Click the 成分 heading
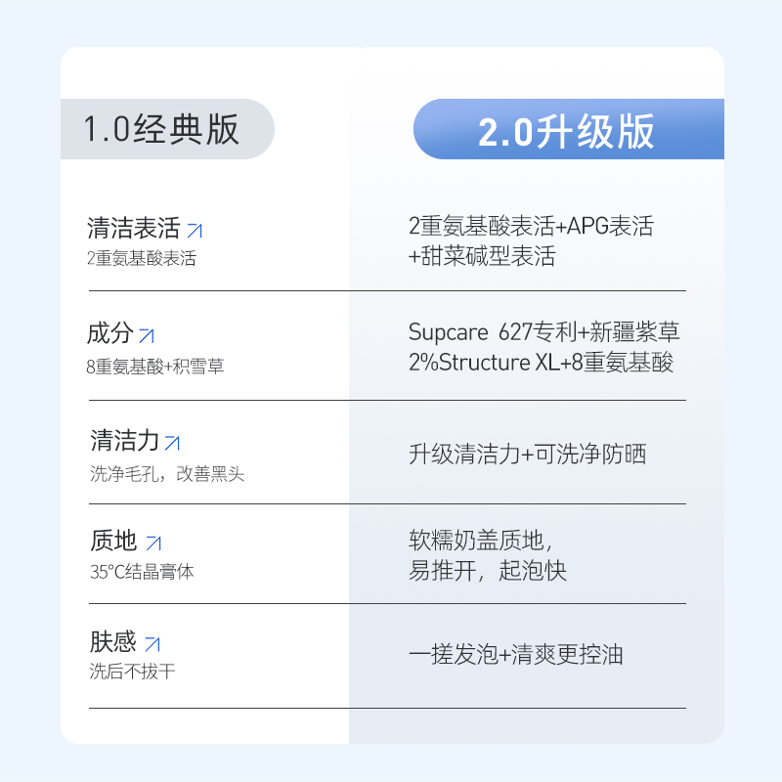782x782 pixels. tap(110, 332)
